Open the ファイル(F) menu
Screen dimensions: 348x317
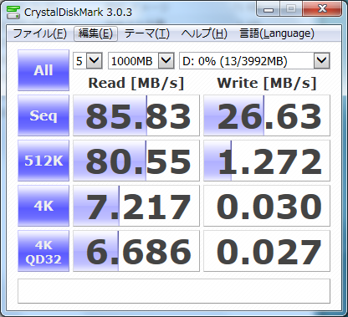[x=40, y=33]
